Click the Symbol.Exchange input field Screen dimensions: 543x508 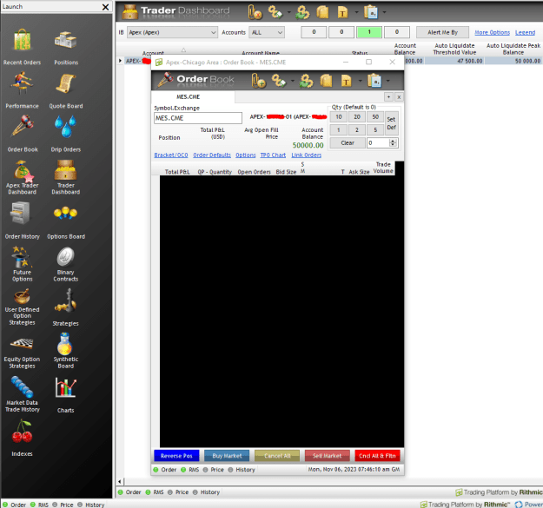point(198,118)
